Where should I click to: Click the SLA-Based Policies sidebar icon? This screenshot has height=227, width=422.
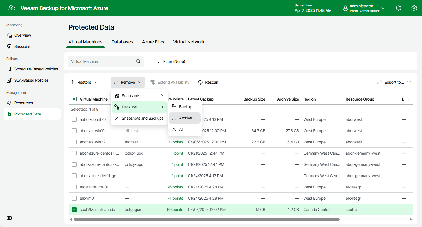tap(9, 80)
